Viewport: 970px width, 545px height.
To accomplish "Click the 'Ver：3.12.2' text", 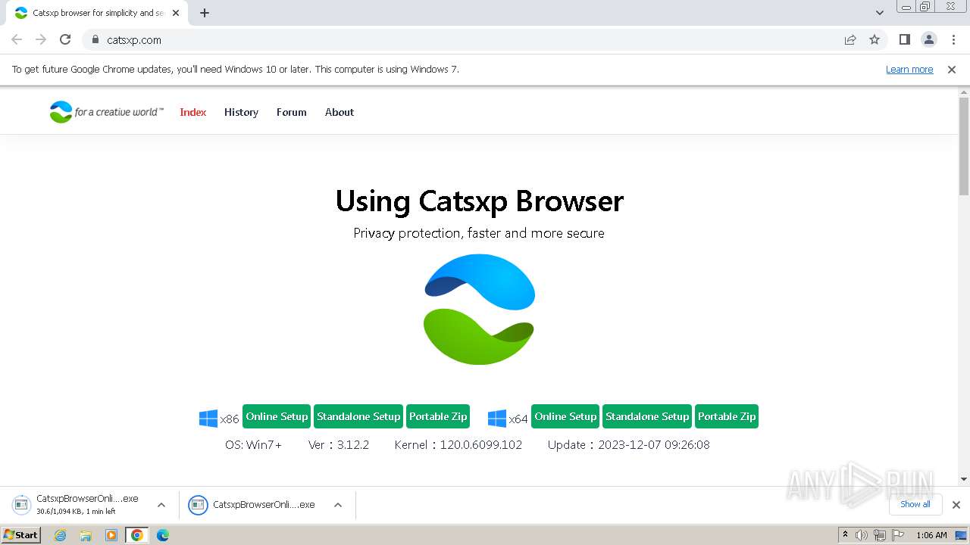I will pos(339,444).
